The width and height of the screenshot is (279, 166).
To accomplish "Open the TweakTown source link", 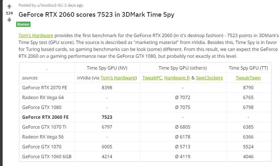I will 248,78.
